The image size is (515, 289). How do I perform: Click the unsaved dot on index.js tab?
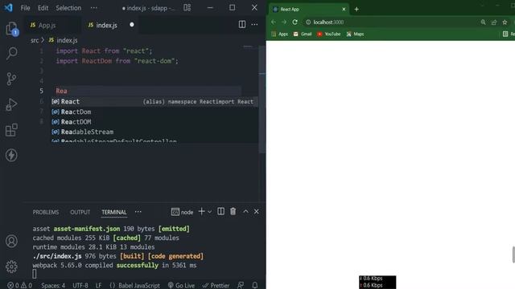click(x=132, y=25)
